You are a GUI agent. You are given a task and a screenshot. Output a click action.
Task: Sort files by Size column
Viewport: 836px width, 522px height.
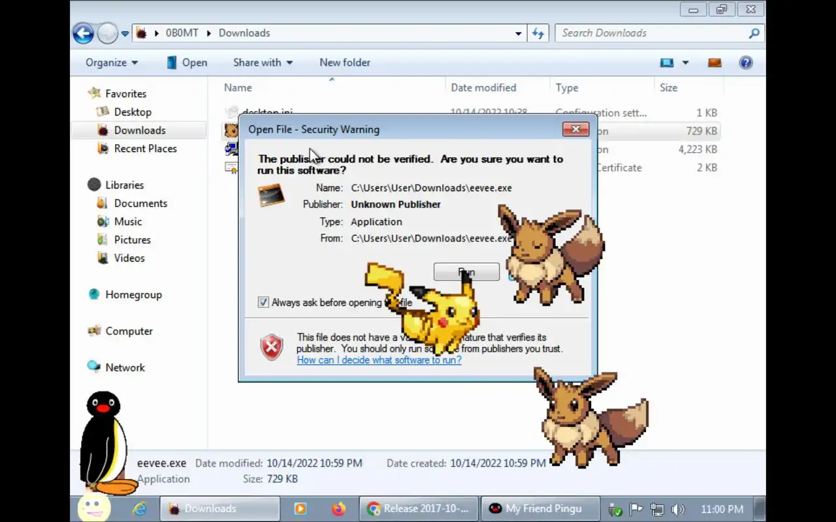(x=668, y=87)
